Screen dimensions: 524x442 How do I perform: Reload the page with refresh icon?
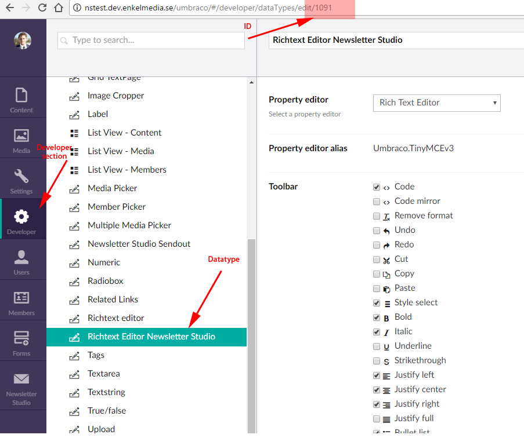point(42,8)
